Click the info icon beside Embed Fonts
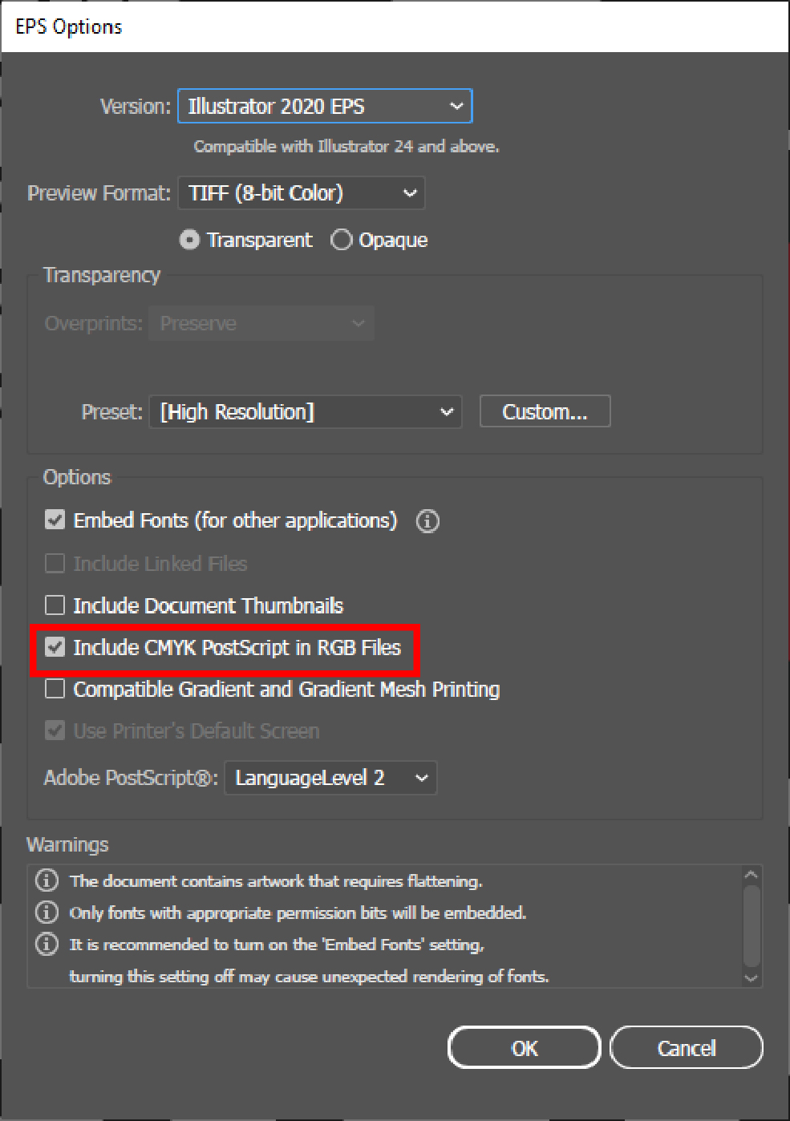Viewport: 790px width, 1121px height. [x=427, y=521]
